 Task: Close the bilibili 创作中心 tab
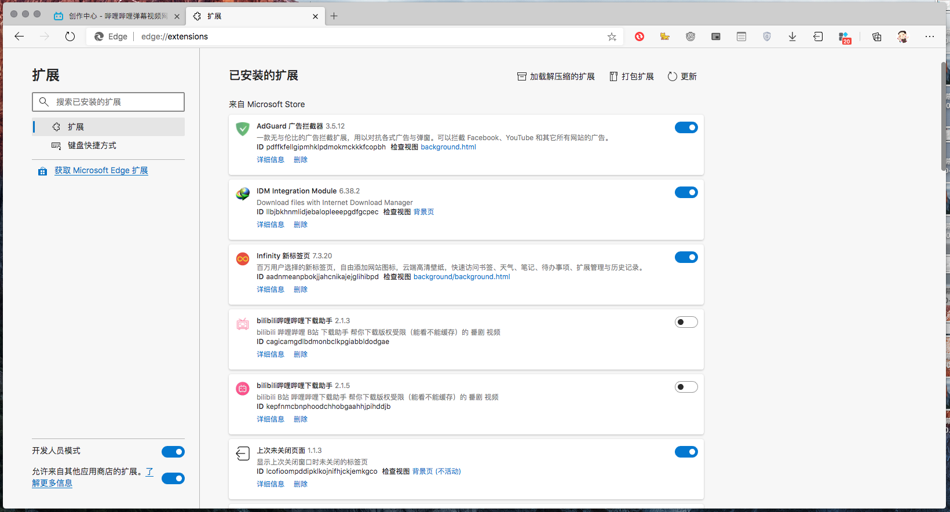coord(177,16)
